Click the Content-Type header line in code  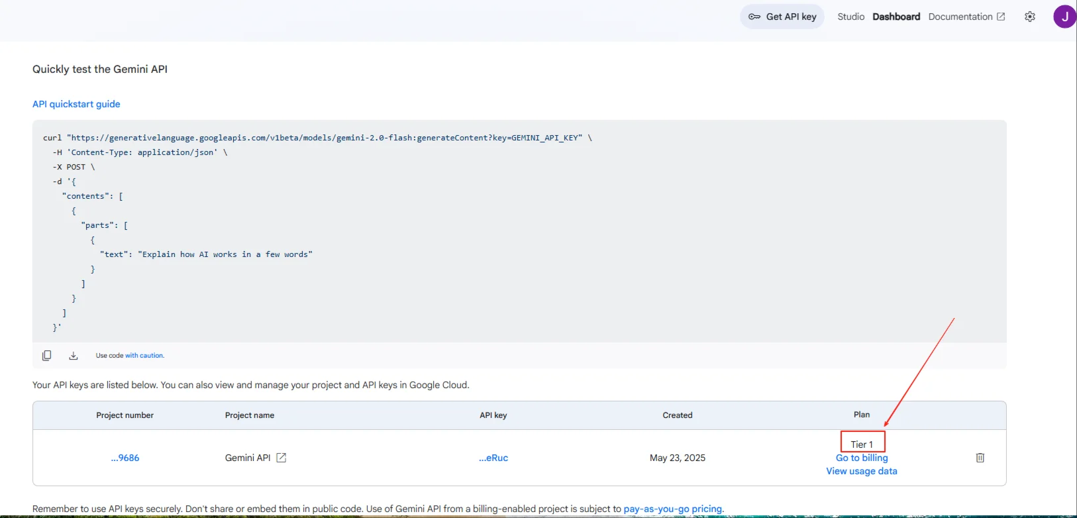click(140, 152)
